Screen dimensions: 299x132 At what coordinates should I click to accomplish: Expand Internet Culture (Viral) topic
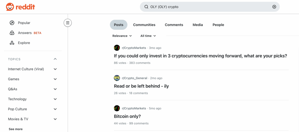click(55, 69)
